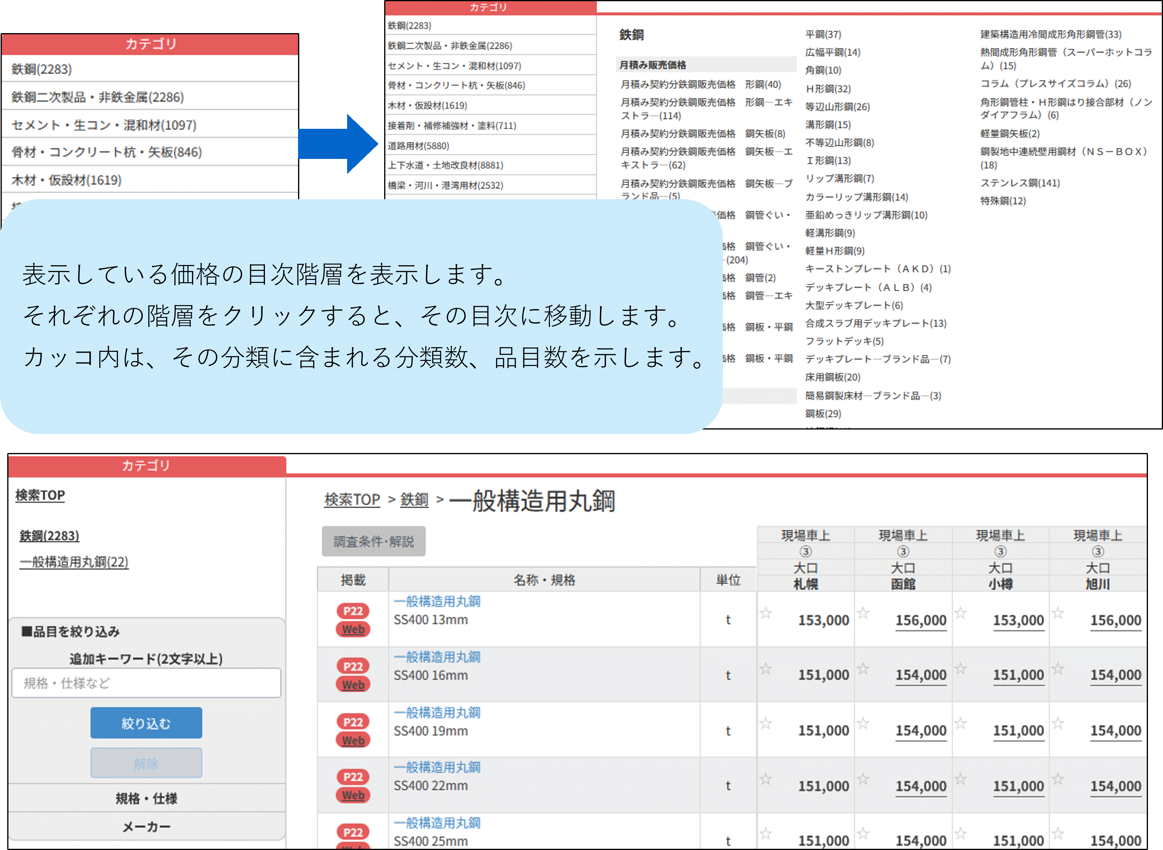Click favorite star for SS400 13mm 函館 price
The width and height of the screenshot is (1163, 850).
pyautogui.click(x=863, y=613)
